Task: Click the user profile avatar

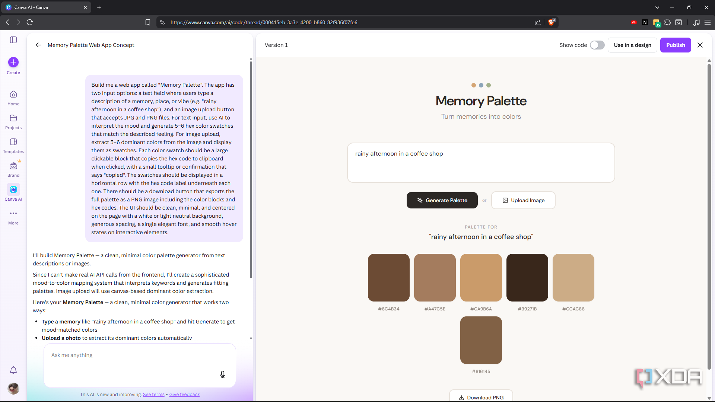Action: pos(13,389)
